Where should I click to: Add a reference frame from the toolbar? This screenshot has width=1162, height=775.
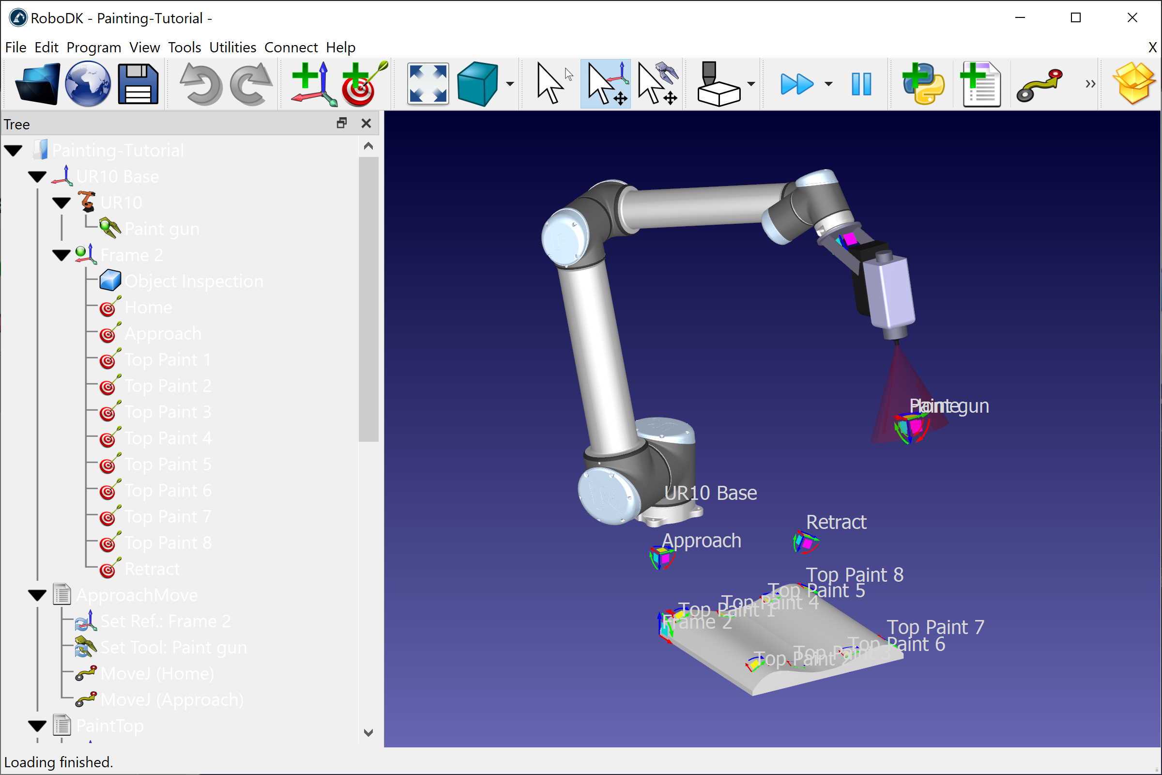click(x=310, y=84)
